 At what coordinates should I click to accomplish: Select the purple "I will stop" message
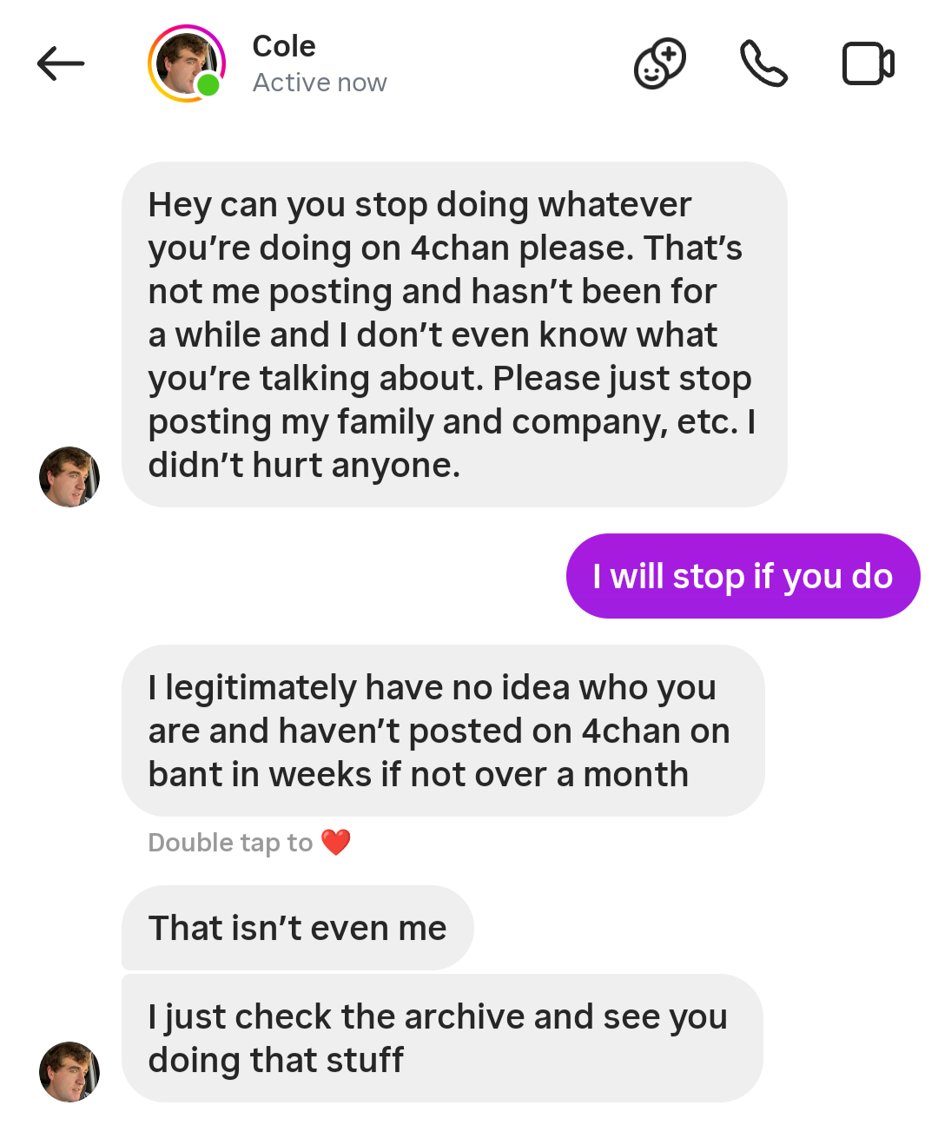tap(743, 576)
